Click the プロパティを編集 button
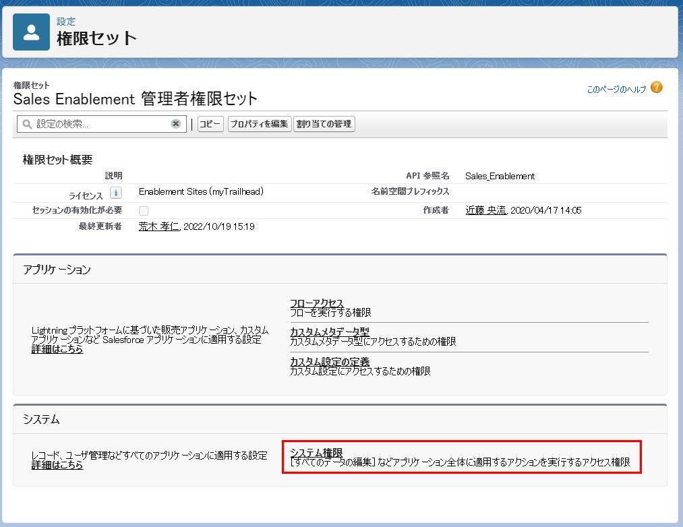 tap(259, 124)
